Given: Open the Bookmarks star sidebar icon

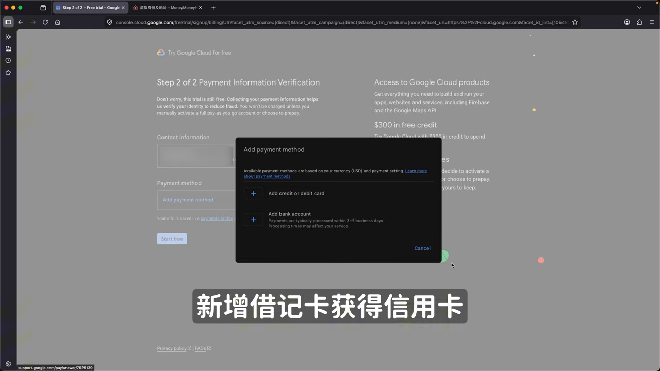Looking at the screenshot, I should pyautogui.click(x=8, y=73).
